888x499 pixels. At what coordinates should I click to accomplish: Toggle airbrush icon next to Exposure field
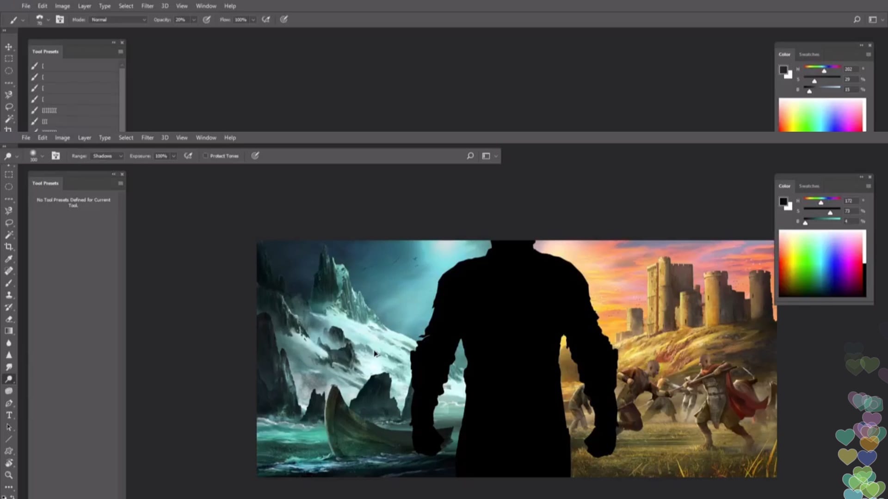point(188,156)
